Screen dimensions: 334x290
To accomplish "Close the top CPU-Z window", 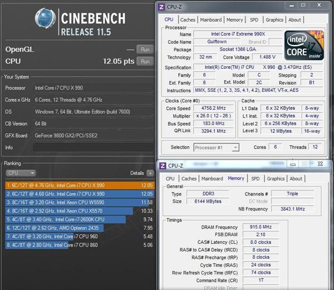I will click(x=319, y=5).
